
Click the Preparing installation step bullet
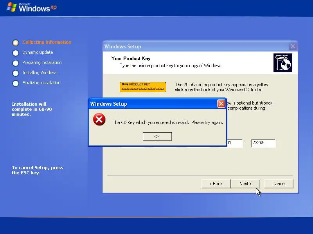click(x=16, y=63)
